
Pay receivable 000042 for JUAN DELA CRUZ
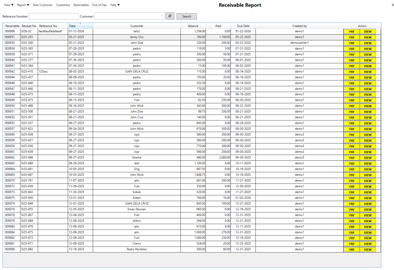click(x=352, y=72)
